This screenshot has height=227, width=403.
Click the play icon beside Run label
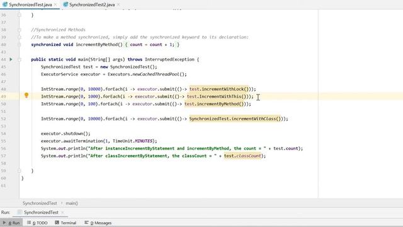pos(4,223)
